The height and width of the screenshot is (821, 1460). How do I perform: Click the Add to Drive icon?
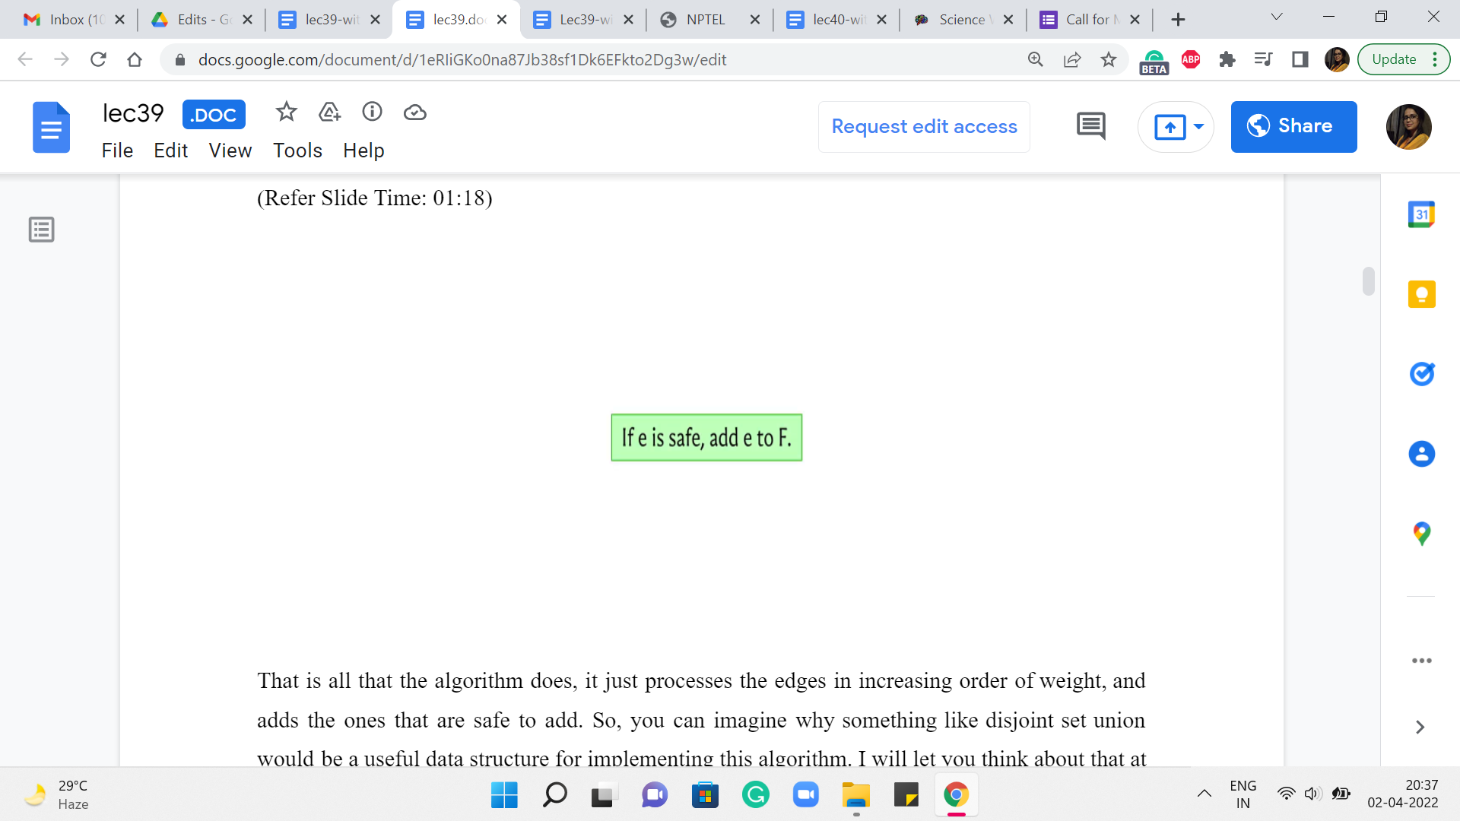point(329,113)
